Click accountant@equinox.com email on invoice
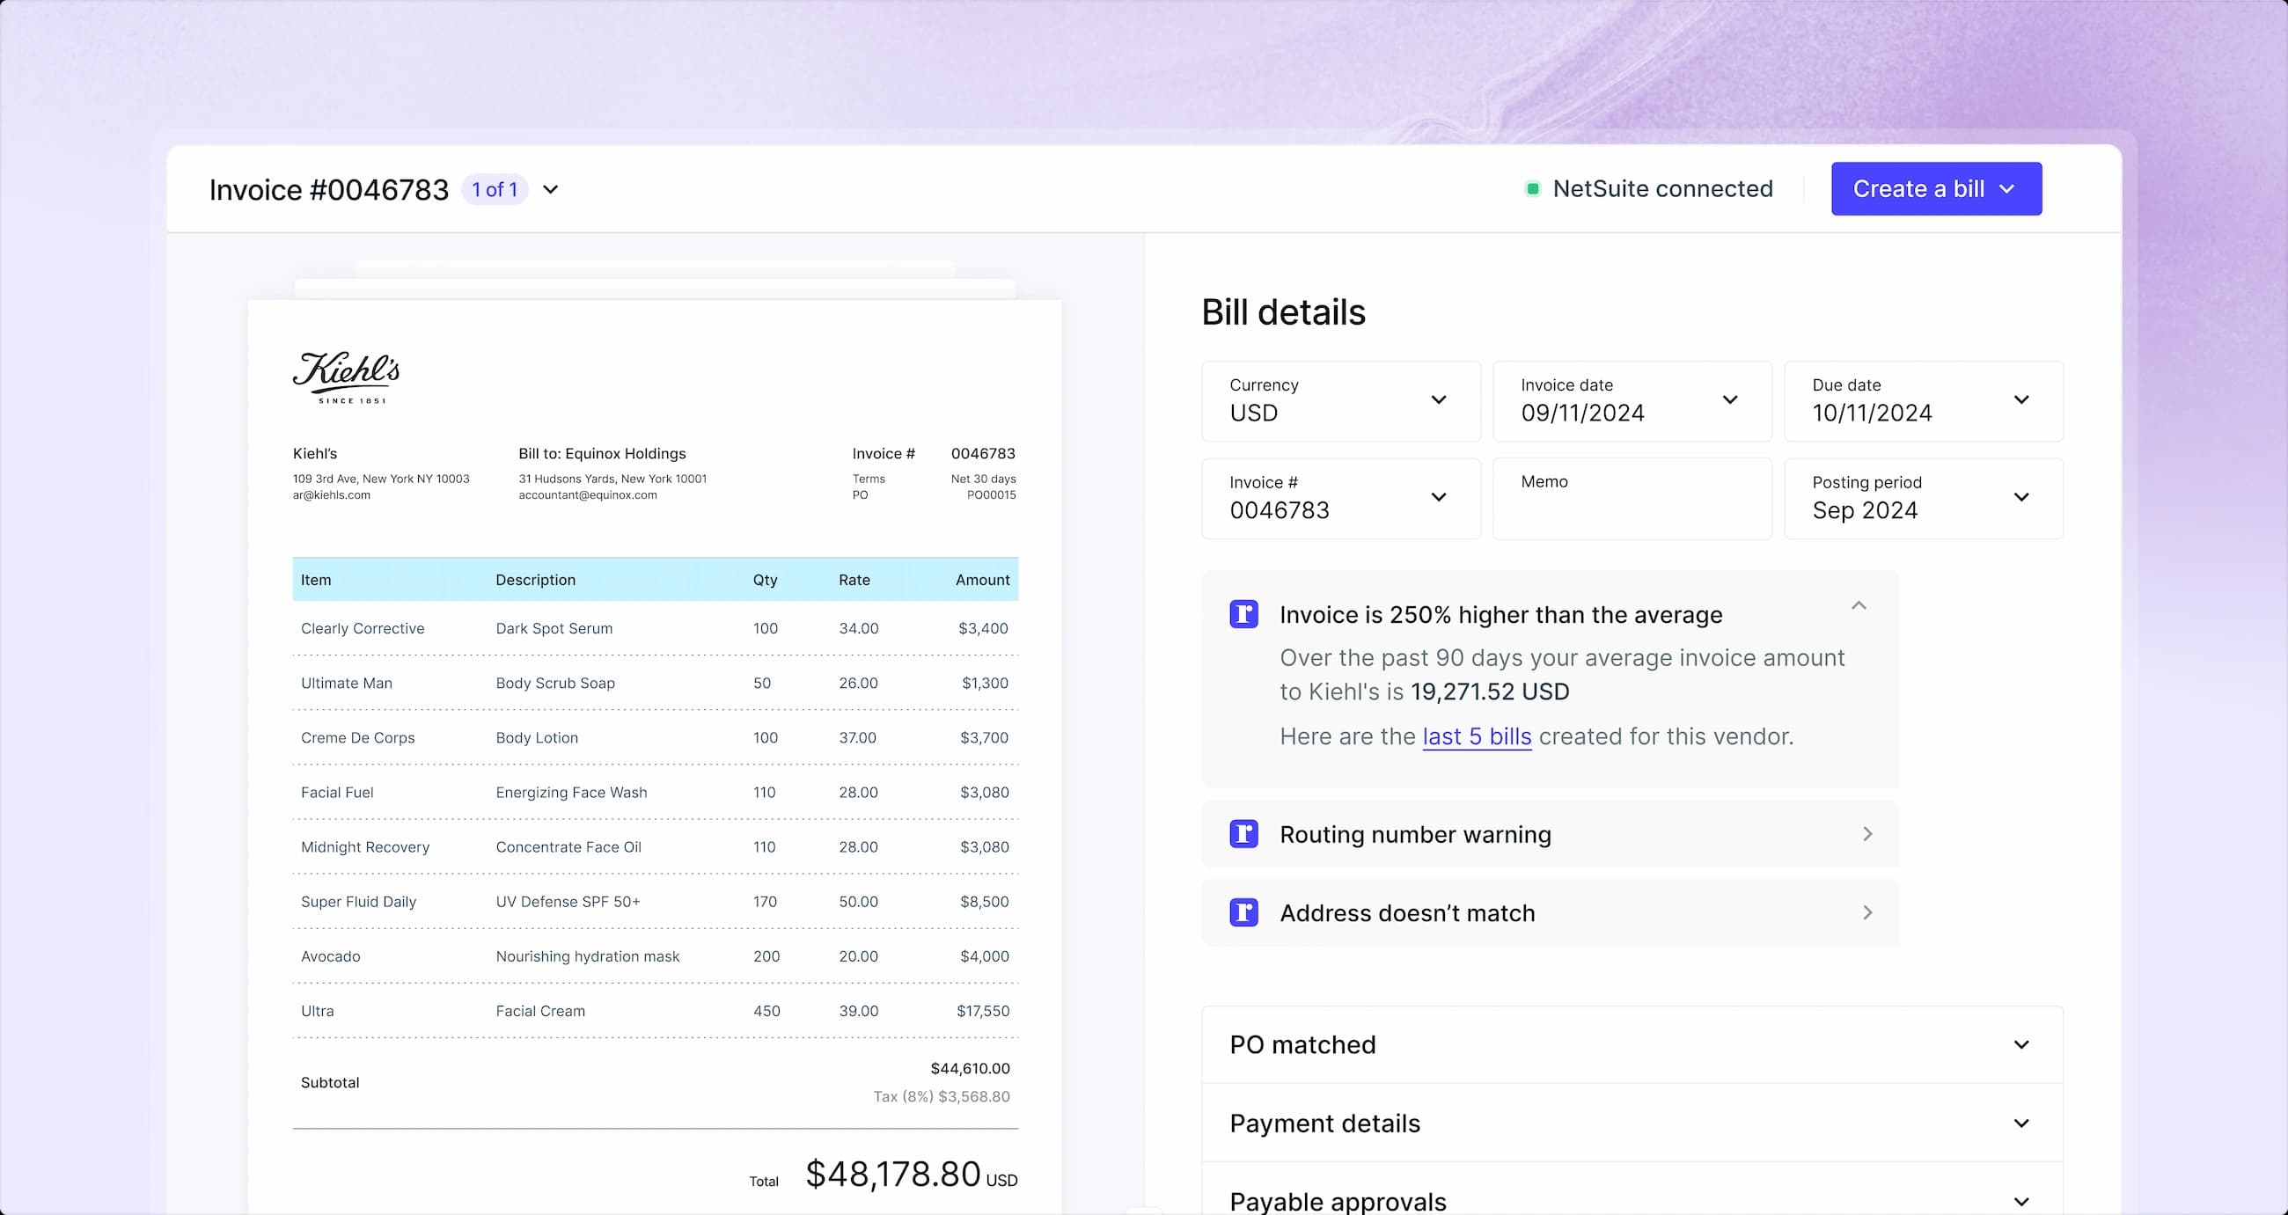This screenshot has height=1215, width=2288. click(x=588, y=494)
